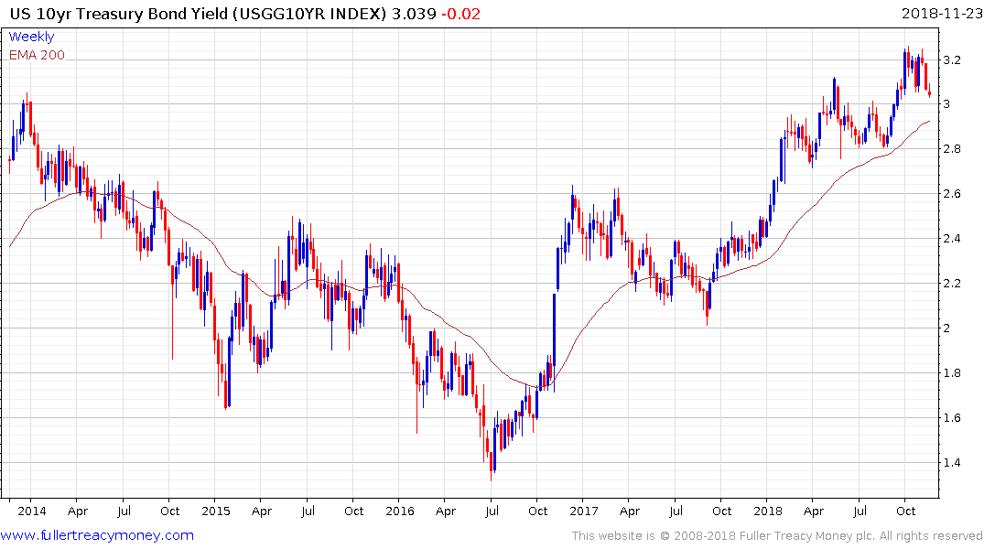
Task: Click the last value '3.039' in title
Action: (x=414, y=14)
